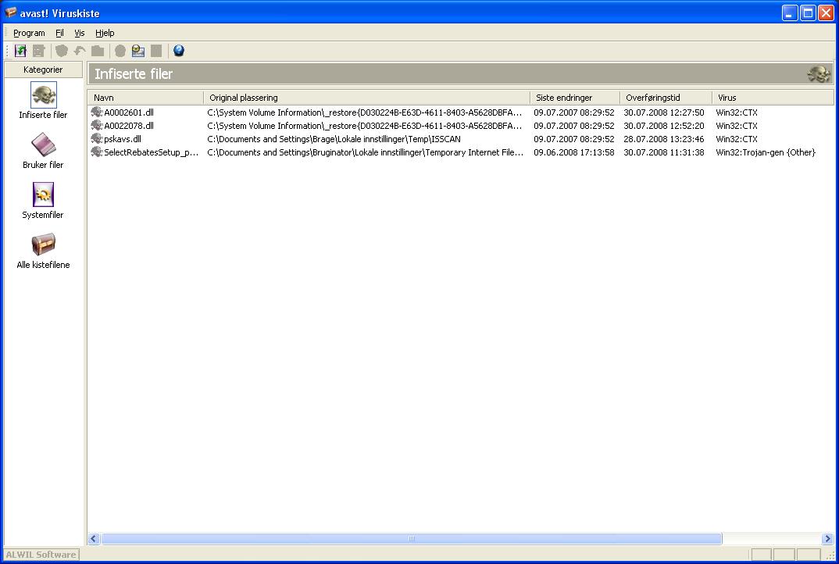The width and height of the screenshot is (839, 564).
Task: Click the refresh files toolbar icon
Action: pyautogui.click(x=20, y=51)
